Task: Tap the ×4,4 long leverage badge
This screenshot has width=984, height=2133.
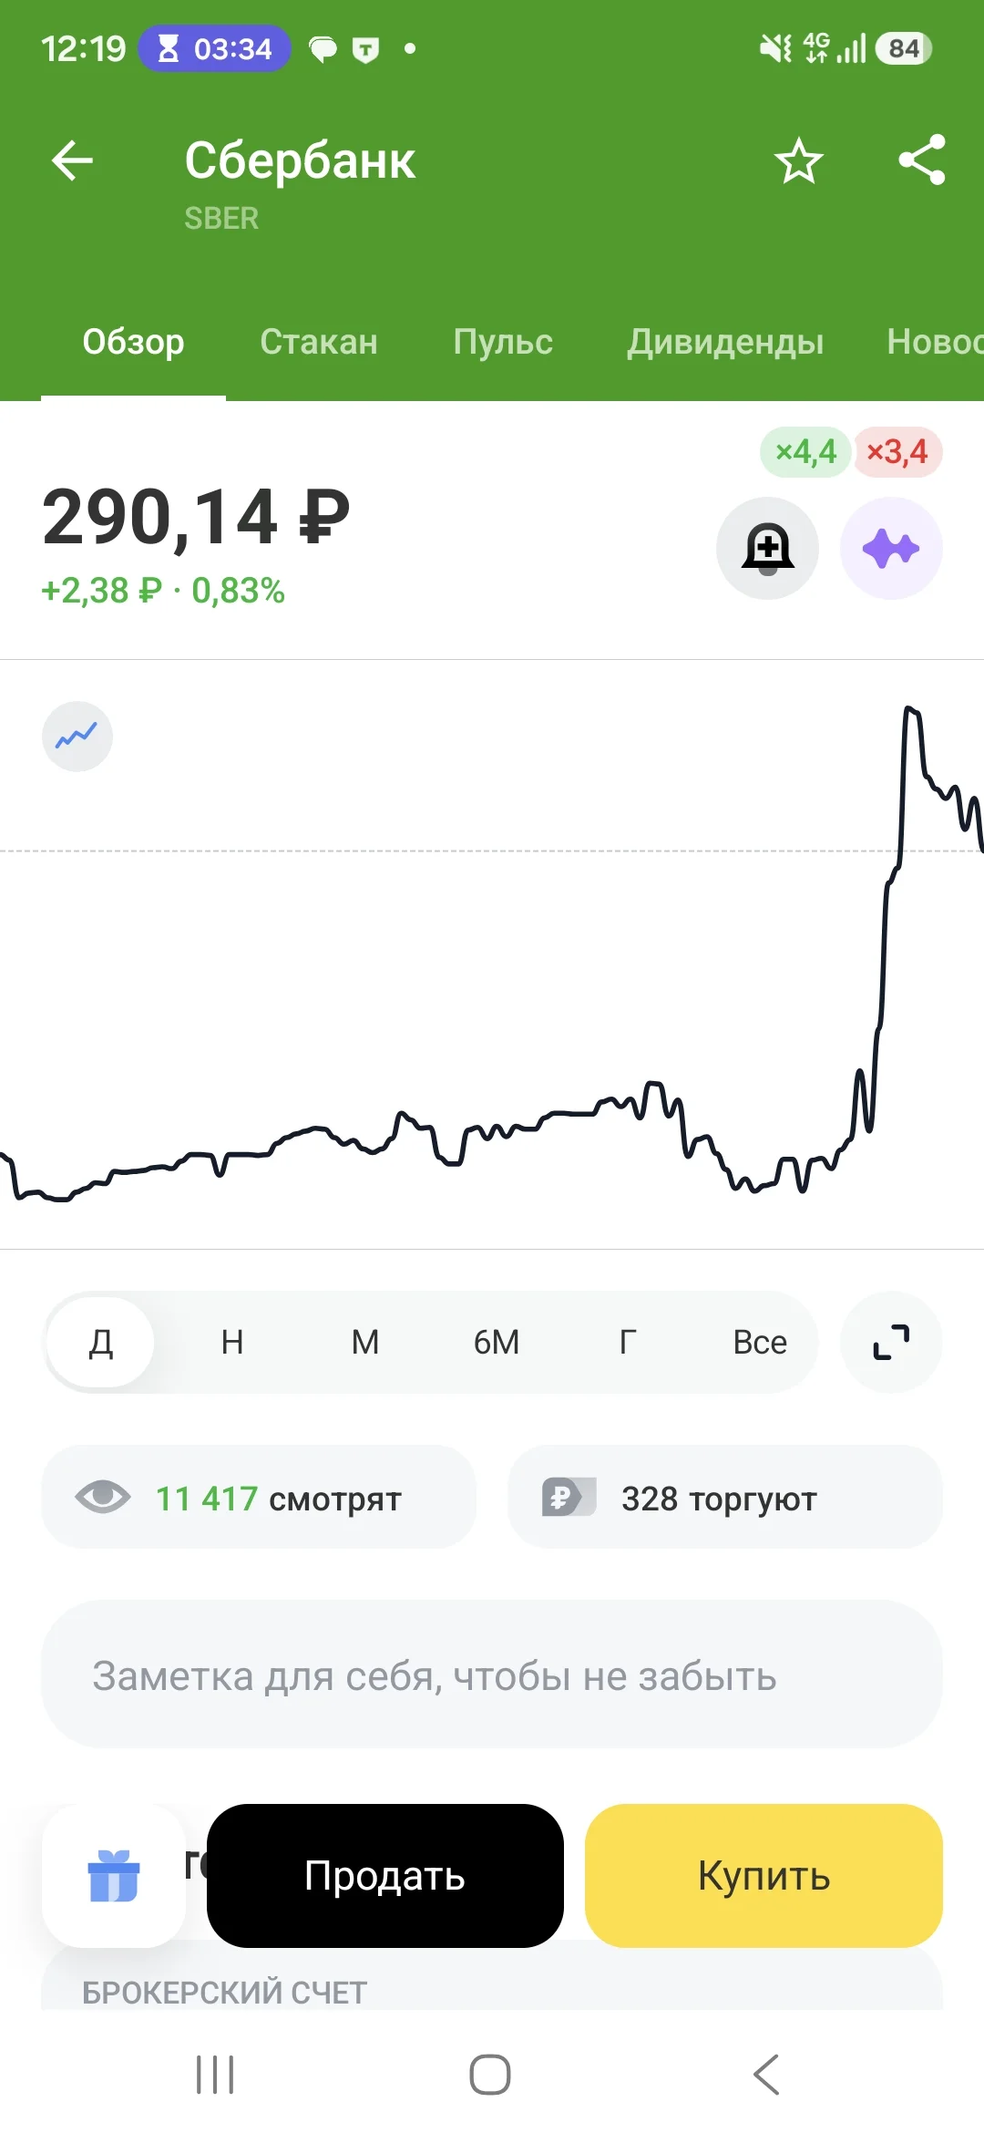Action: click(x=805, y=451)
